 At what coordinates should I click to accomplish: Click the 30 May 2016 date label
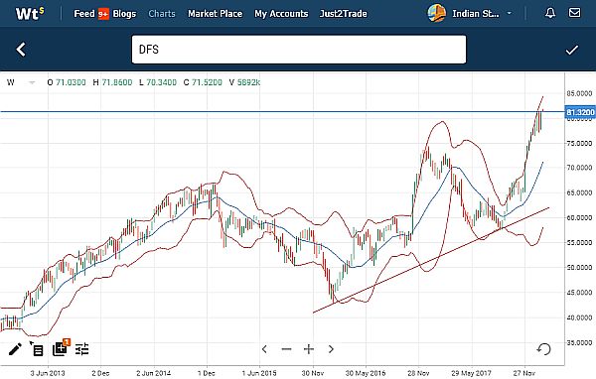click(366, 373)
